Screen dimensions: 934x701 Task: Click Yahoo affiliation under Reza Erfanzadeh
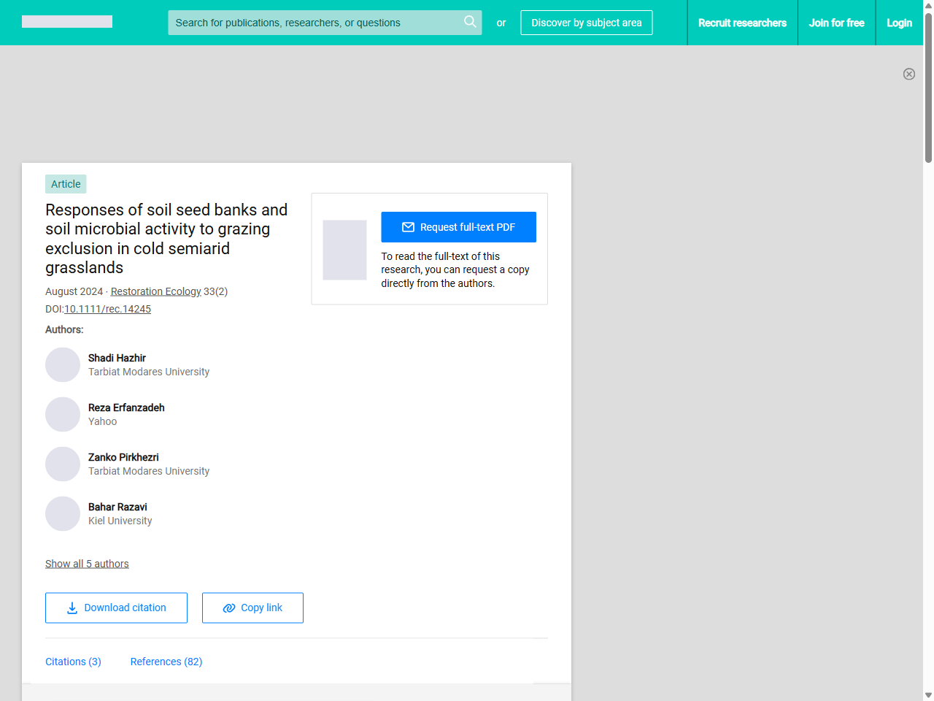click(102, 421)
